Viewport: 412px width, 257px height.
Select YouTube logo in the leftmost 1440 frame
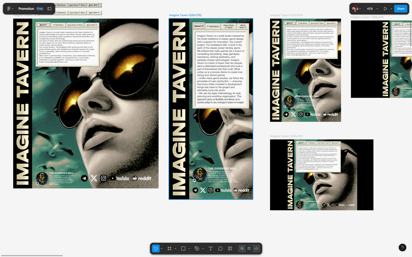[120, 178]
